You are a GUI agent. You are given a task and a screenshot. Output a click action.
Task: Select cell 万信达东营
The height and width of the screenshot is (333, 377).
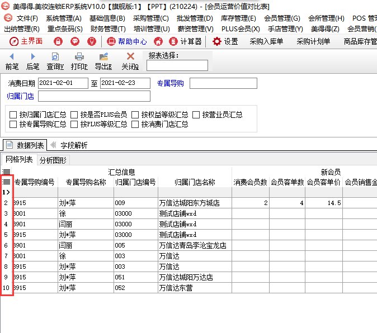tap(195, 288)
